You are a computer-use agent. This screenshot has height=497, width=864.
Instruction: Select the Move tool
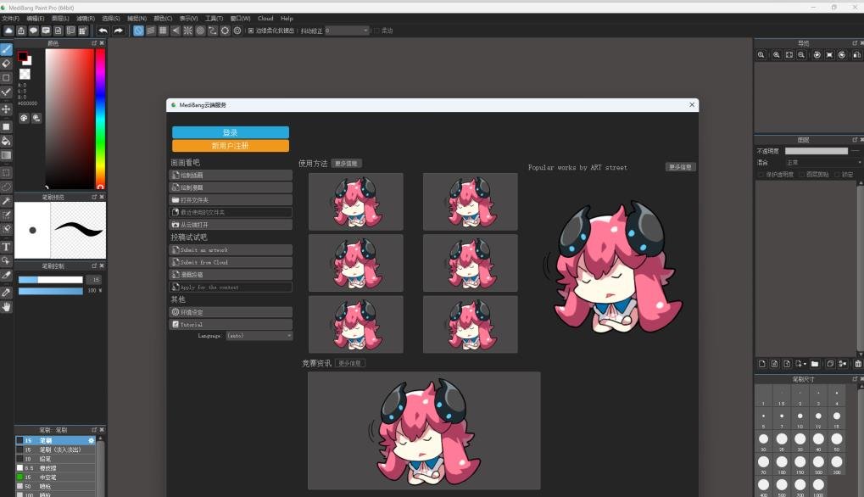(x=6, y=109)
